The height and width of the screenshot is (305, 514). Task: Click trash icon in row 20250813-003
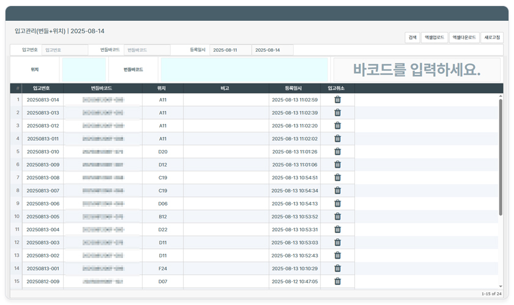point(337,242)
